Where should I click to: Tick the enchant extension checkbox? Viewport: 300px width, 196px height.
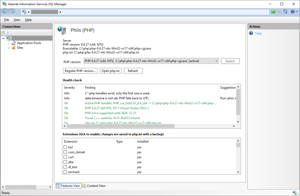[x=65, y=172]
